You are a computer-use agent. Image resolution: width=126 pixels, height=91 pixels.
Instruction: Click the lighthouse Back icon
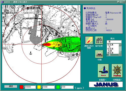(x=103, y=71)
